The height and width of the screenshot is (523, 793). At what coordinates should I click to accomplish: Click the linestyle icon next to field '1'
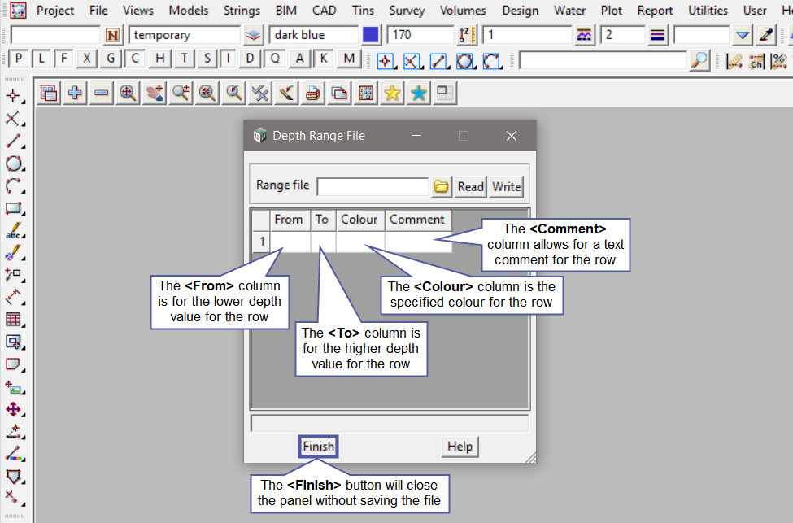[584, 36]
